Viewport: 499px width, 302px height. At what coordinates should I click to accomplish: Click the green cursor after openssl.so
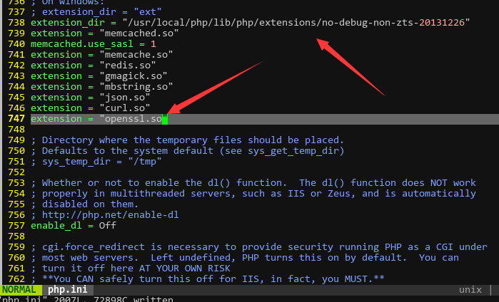tap(165, 118)
